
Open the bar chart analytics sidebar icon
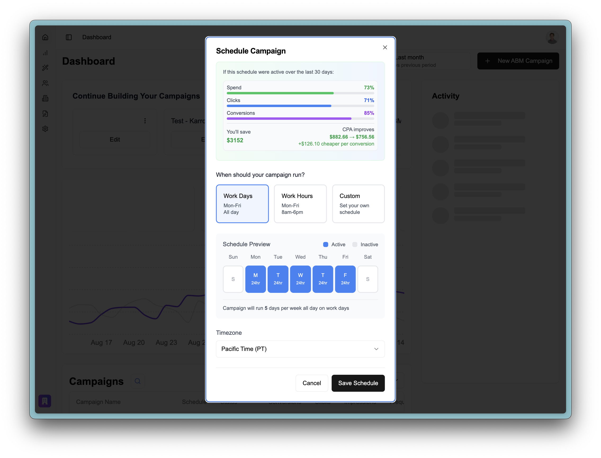pyautogui.click(x=45, y=53)
